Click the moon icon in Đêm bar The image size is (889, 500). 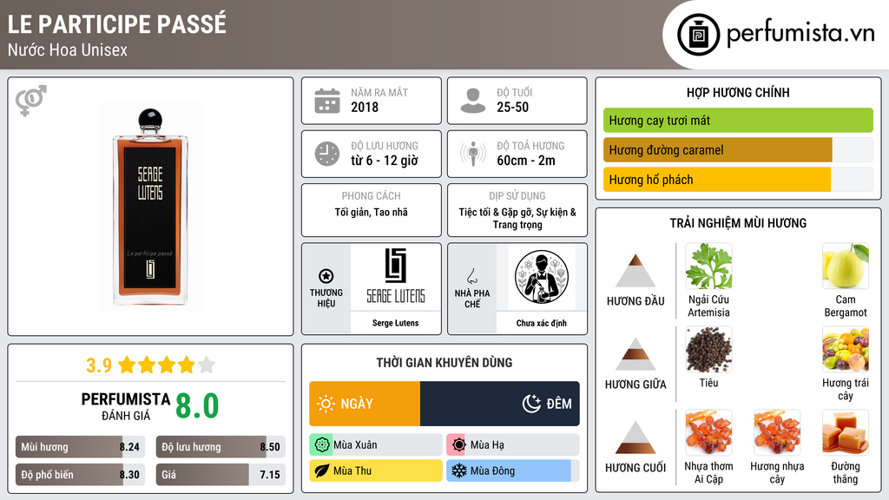[531, 404]
